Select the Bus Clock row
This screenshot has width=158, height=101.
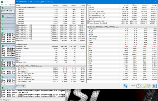tap(51, 41)
